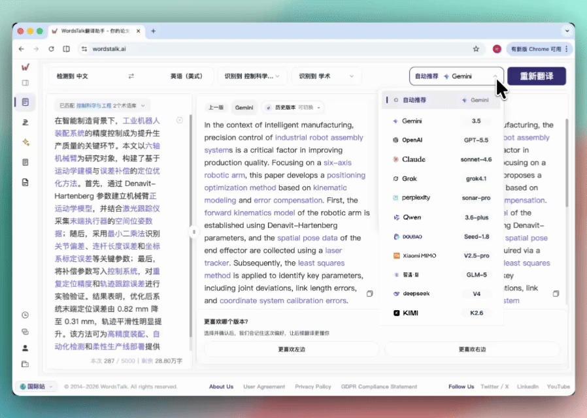Image resolution: width=587 pixels, height=418 pixels.
Task: Open the Twitter / X link
Action: point(495,387)
